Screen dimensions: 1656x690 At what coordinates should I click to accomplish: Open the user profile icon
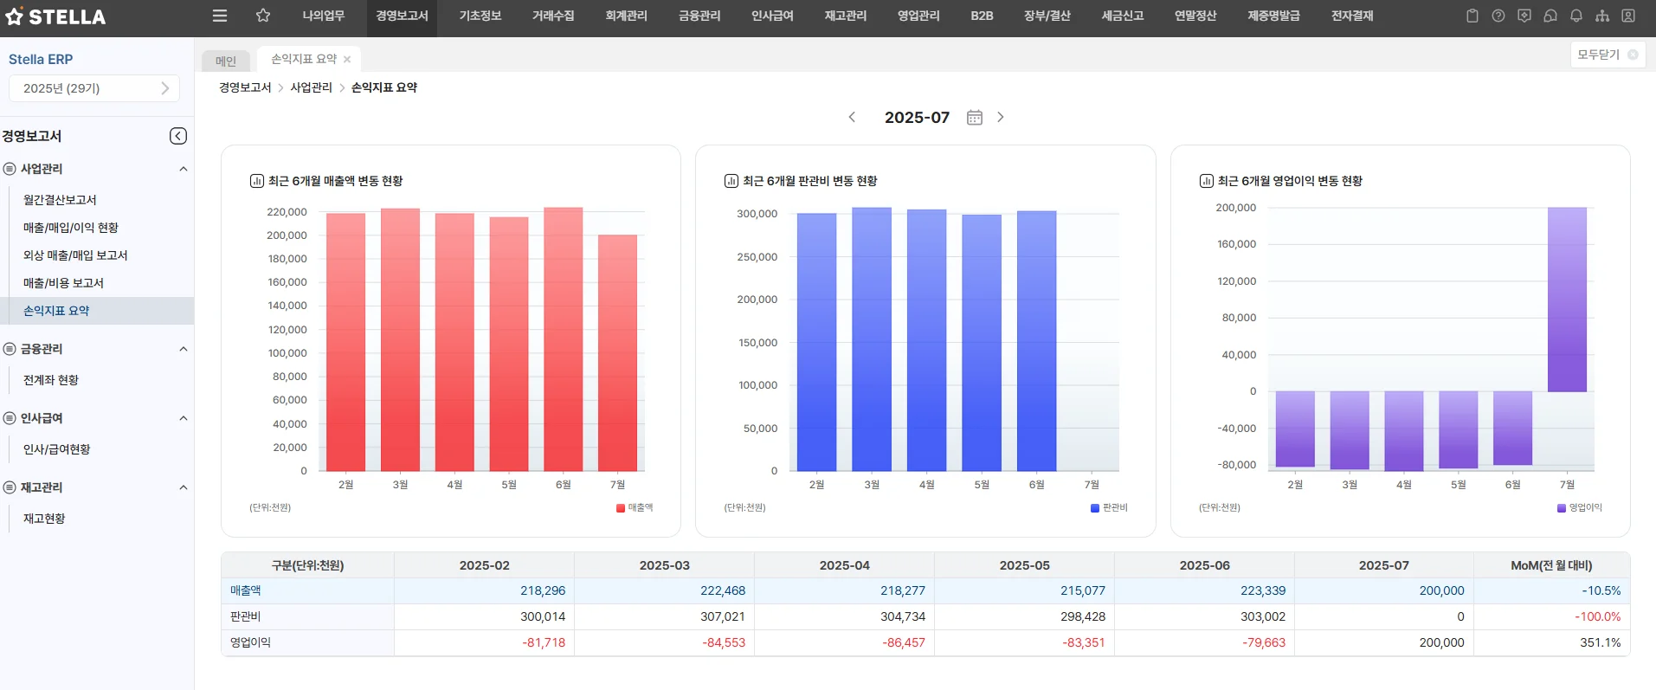coord(1628,16)
